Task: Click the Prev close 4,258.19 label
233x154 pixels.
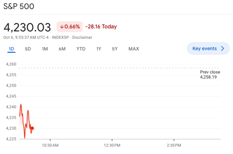Action: coord(210,75)
